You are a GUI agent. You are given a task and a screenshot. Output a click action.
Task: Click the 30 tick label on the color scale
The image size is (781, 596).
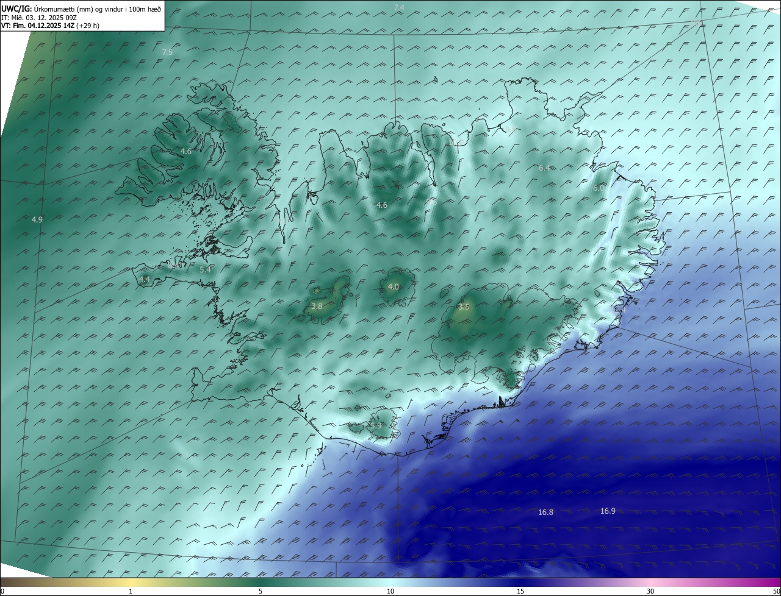pos(650,591)
